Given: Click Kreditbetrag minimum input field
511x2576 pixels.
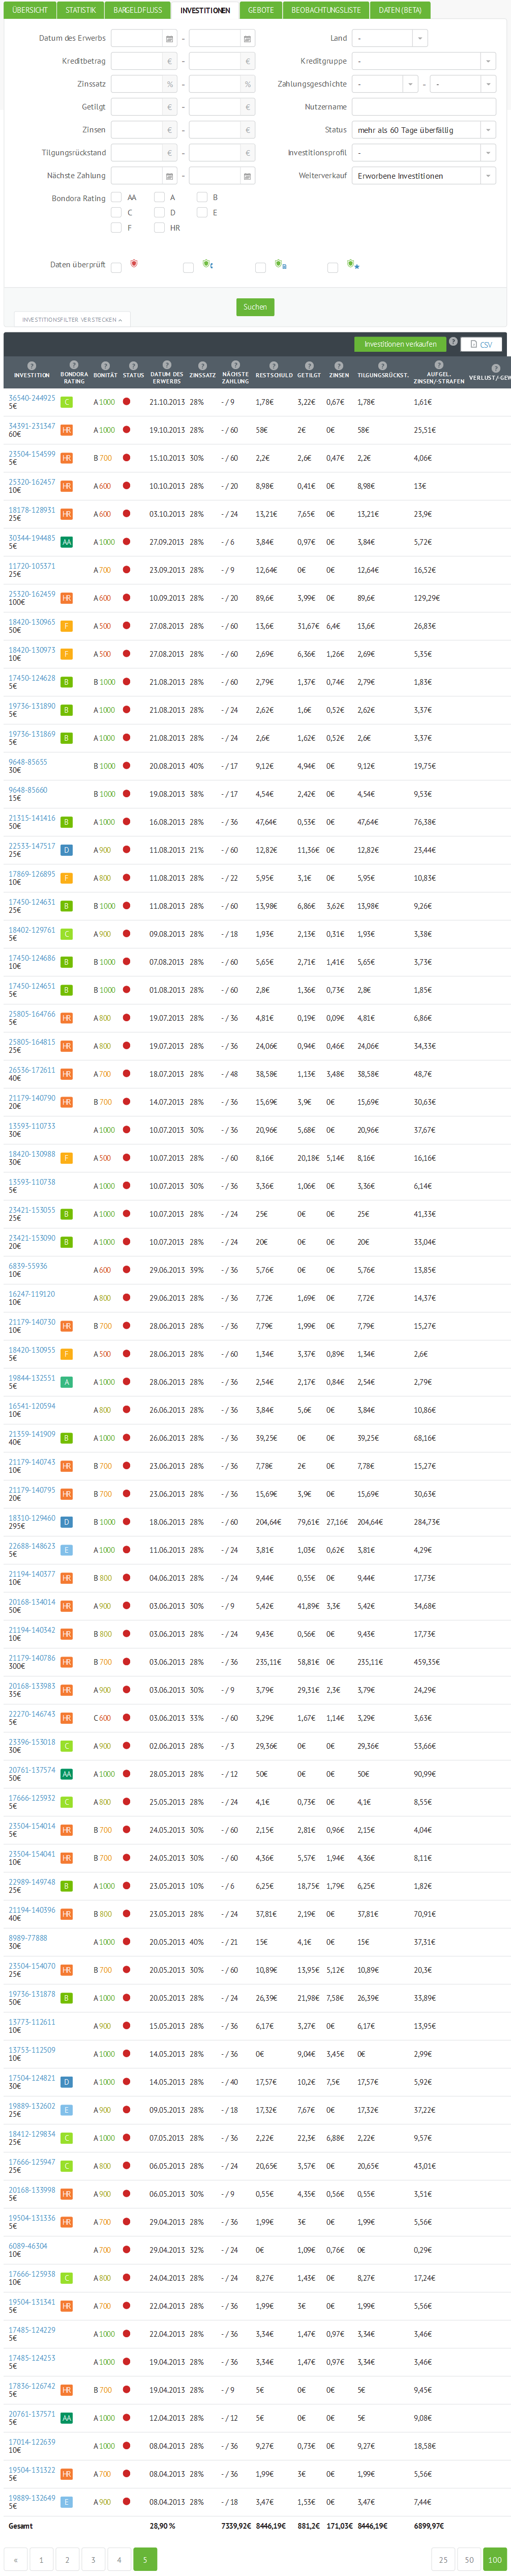Looking at the screenshot, I should tap(137, 61).
